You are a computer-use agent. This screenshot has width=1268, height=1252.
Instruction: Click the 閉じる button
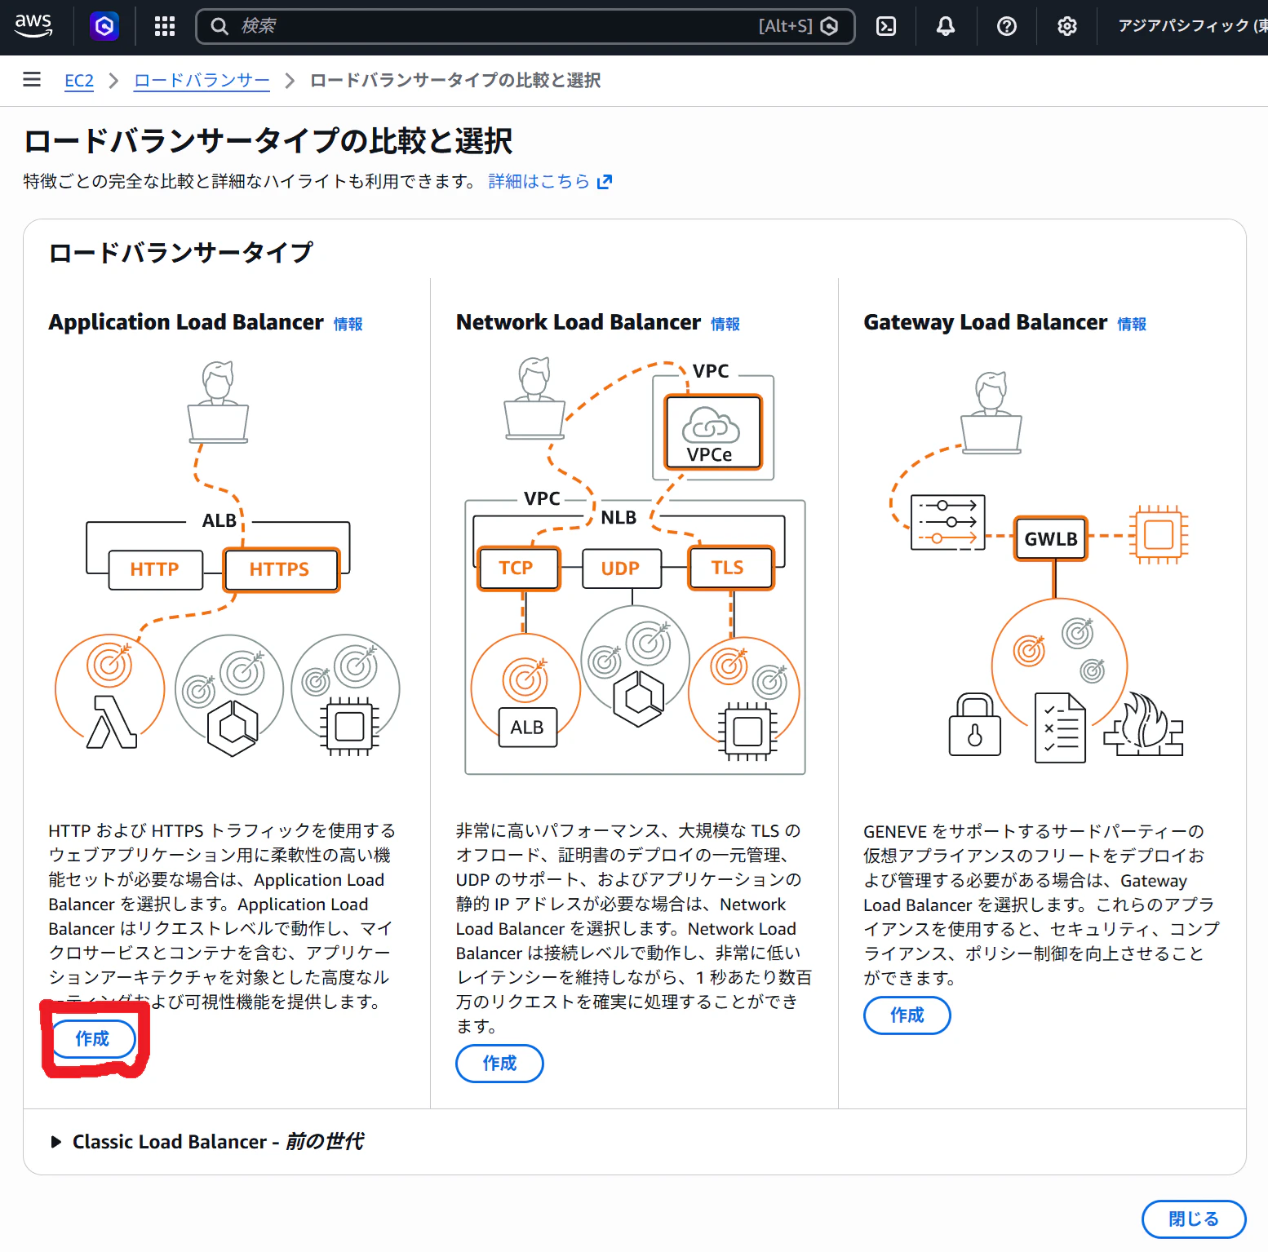1194,1219
